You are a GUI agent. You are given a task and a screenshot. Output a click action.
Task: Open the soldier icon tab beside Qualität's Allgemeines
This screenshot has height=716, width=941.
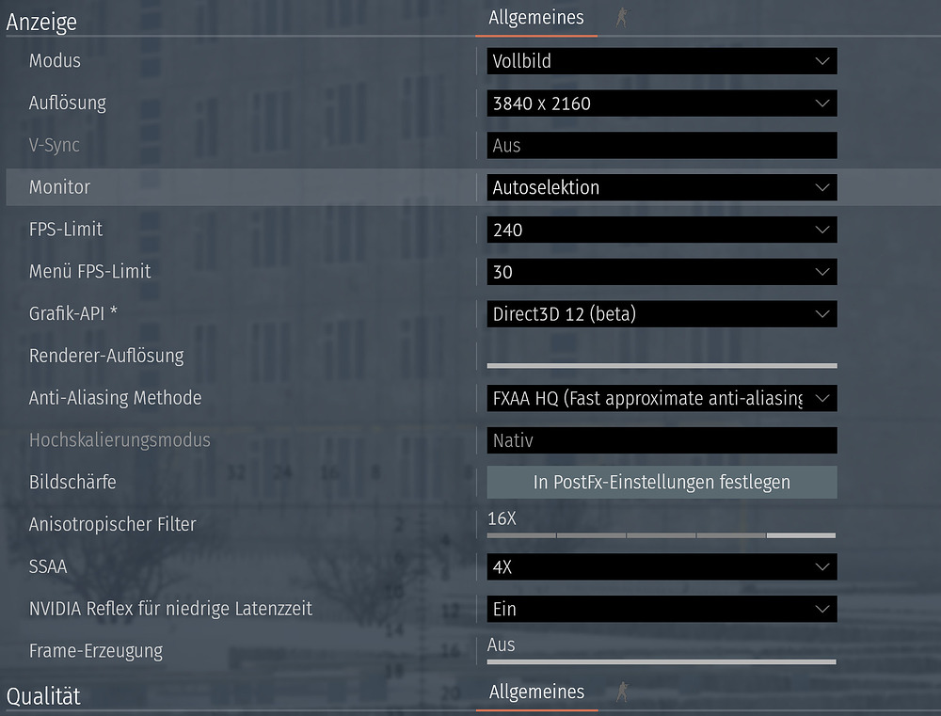pyautogui.click(x=623, y=692)
